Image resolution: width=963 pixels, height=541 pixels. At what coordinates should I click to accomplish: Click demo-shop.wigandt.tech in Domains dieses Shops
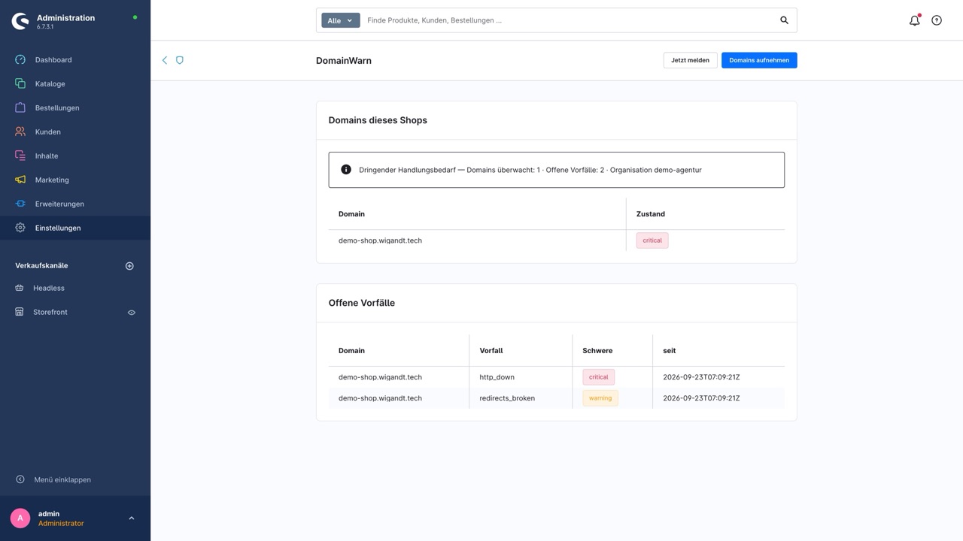380,240
